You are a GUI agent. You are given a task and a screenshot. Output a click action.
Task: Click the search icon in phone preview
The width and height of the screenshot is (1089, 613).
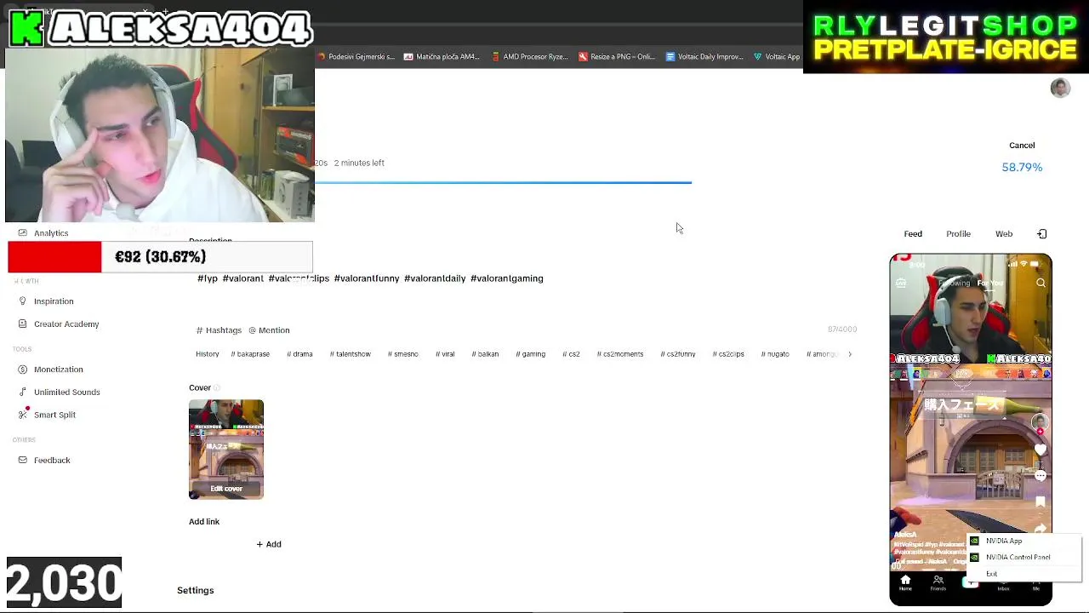tap(1041, 284)
